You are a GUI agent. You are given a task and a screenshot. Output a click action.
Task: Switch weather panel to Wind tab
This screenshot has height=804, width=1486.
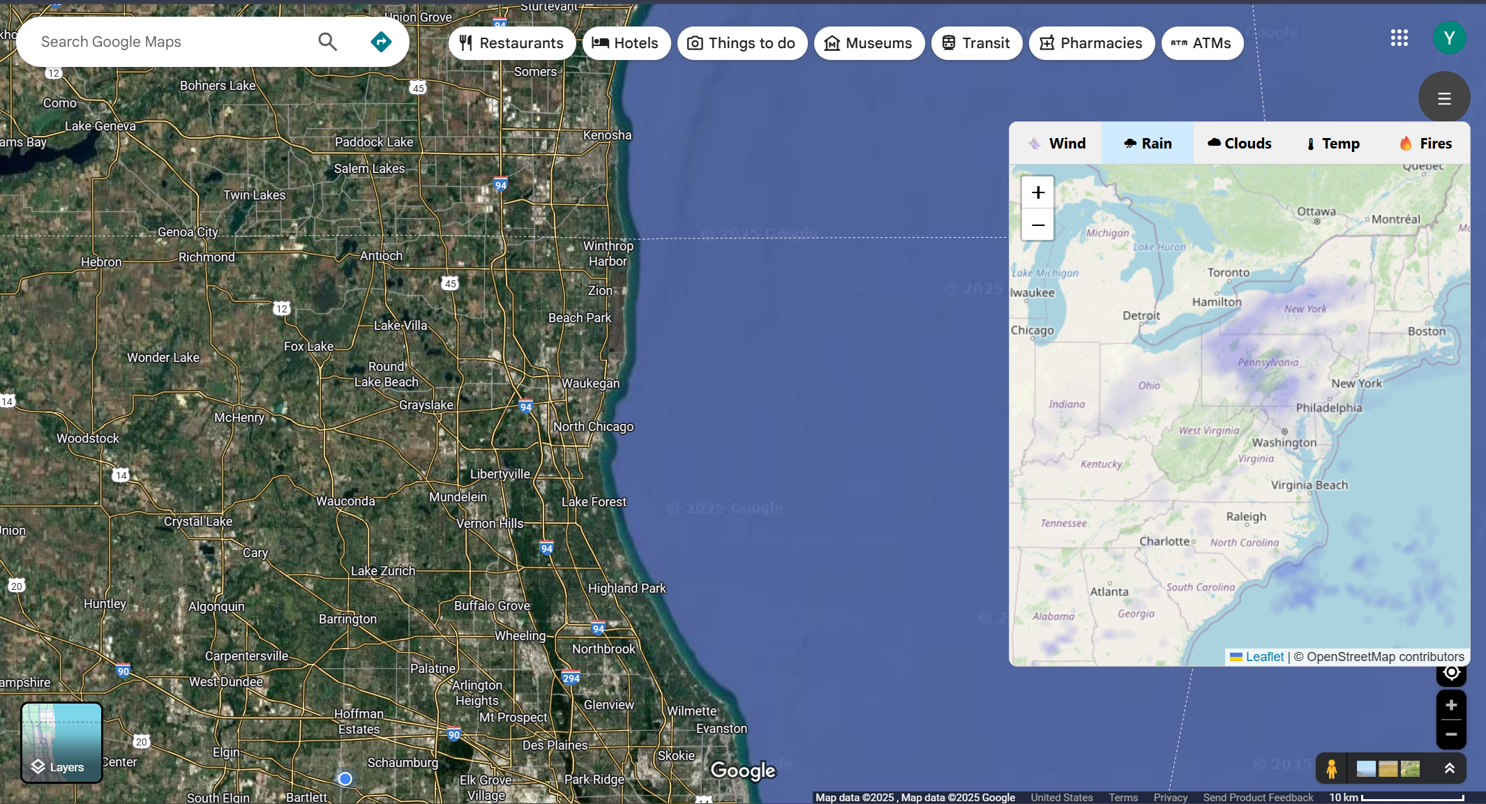click(x=1056, y=144)
